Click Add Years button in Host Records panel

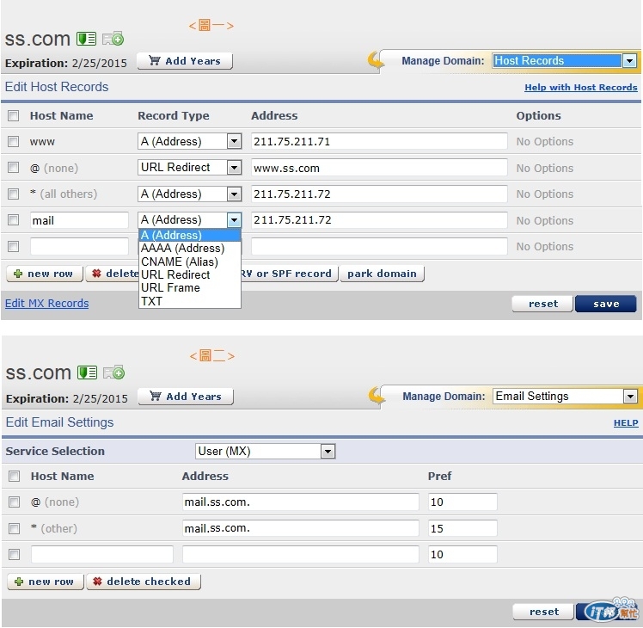[185, 61]
